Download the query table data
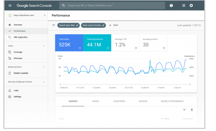 point(192,110)
